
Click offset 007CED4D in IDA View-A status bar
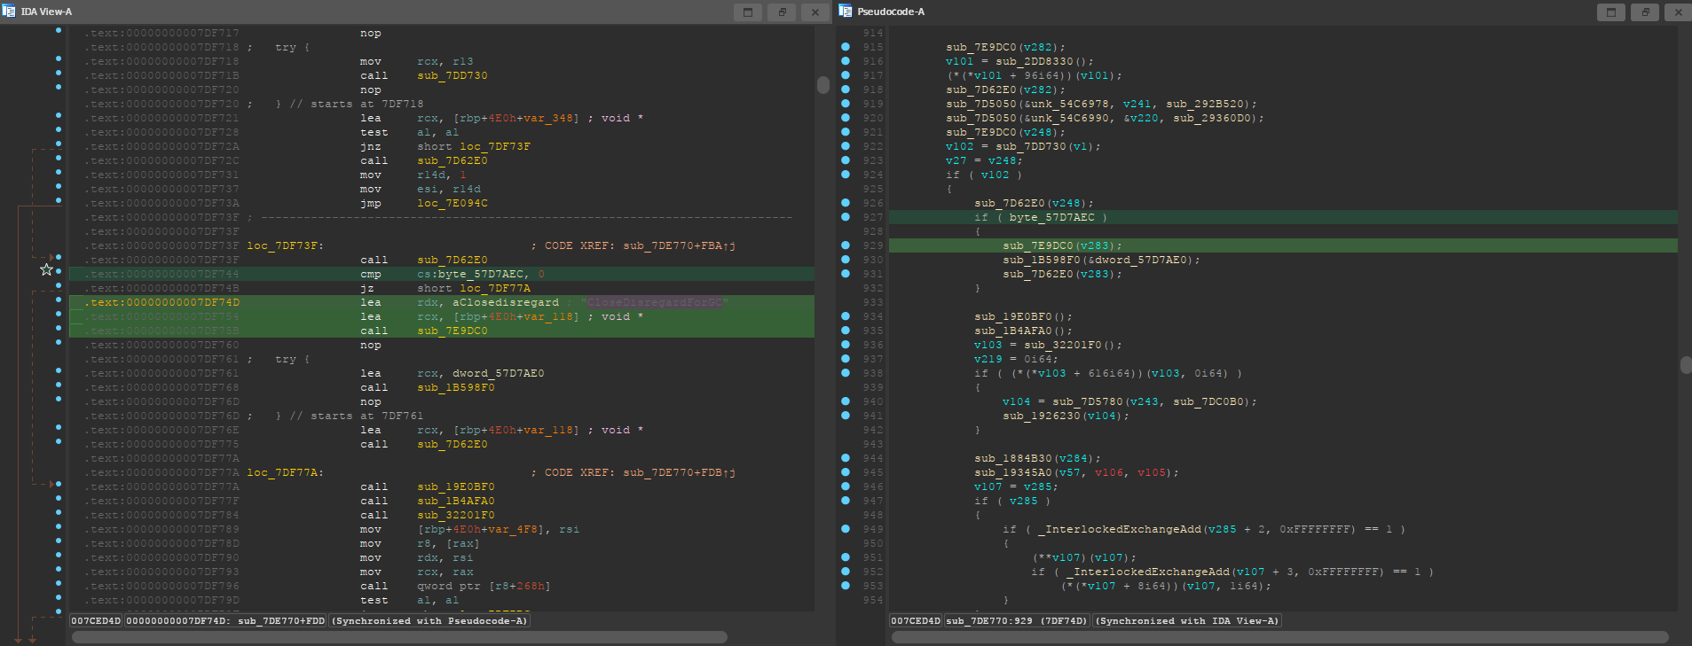click(x=96, y=621)
